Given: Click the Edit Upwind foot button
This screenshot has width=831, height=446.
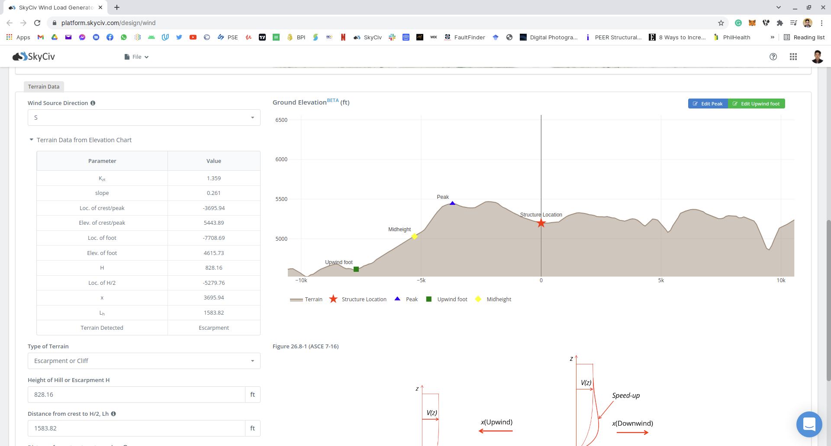Looking at the screenshot, I should (x=756, y=104).
